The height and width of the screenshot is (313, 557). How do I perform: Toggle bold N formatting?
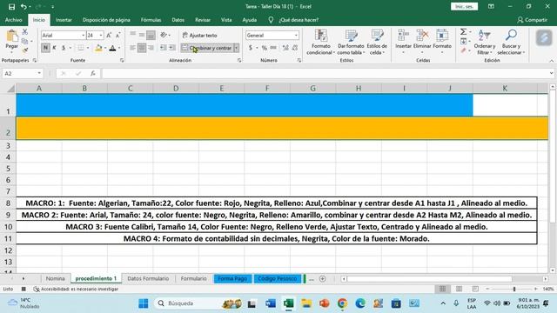point(45,48)
